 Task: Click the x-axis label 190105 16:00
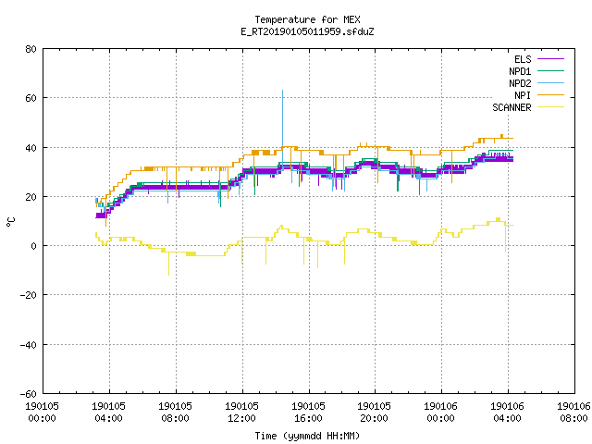308,413
